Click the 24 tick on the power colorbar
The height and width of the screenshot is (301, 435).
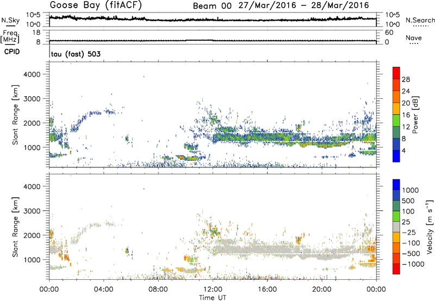[x=406, y=91]
